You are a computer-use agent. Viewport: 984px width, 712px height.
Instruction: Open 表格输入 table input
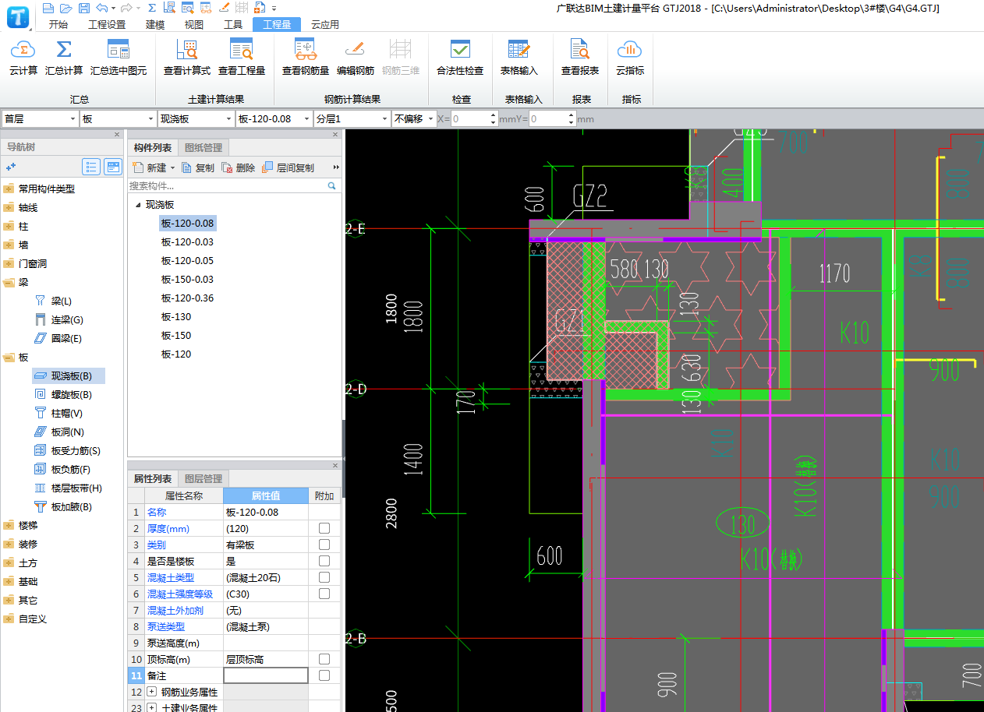[x=519, y=59]
